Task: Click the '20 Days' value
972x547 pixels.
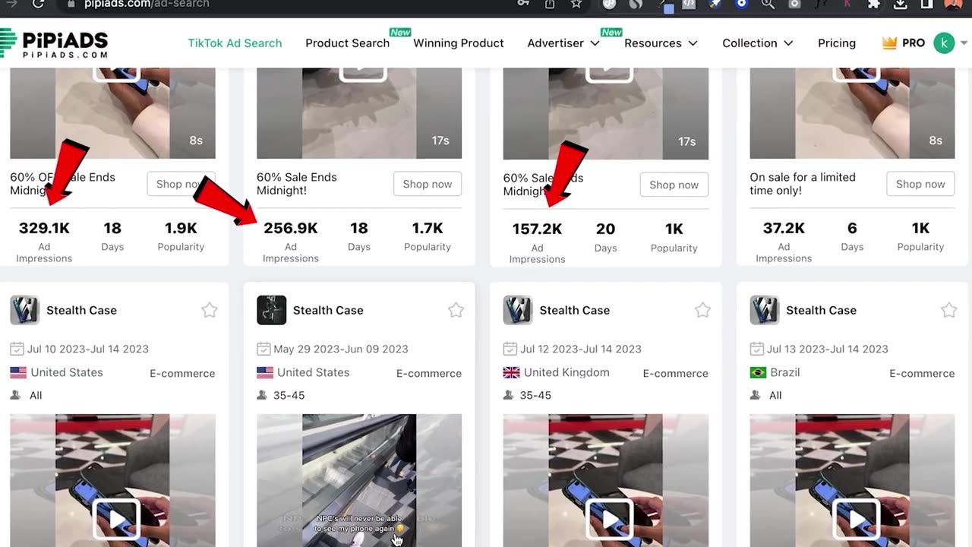Action: [x=605, y=229]
